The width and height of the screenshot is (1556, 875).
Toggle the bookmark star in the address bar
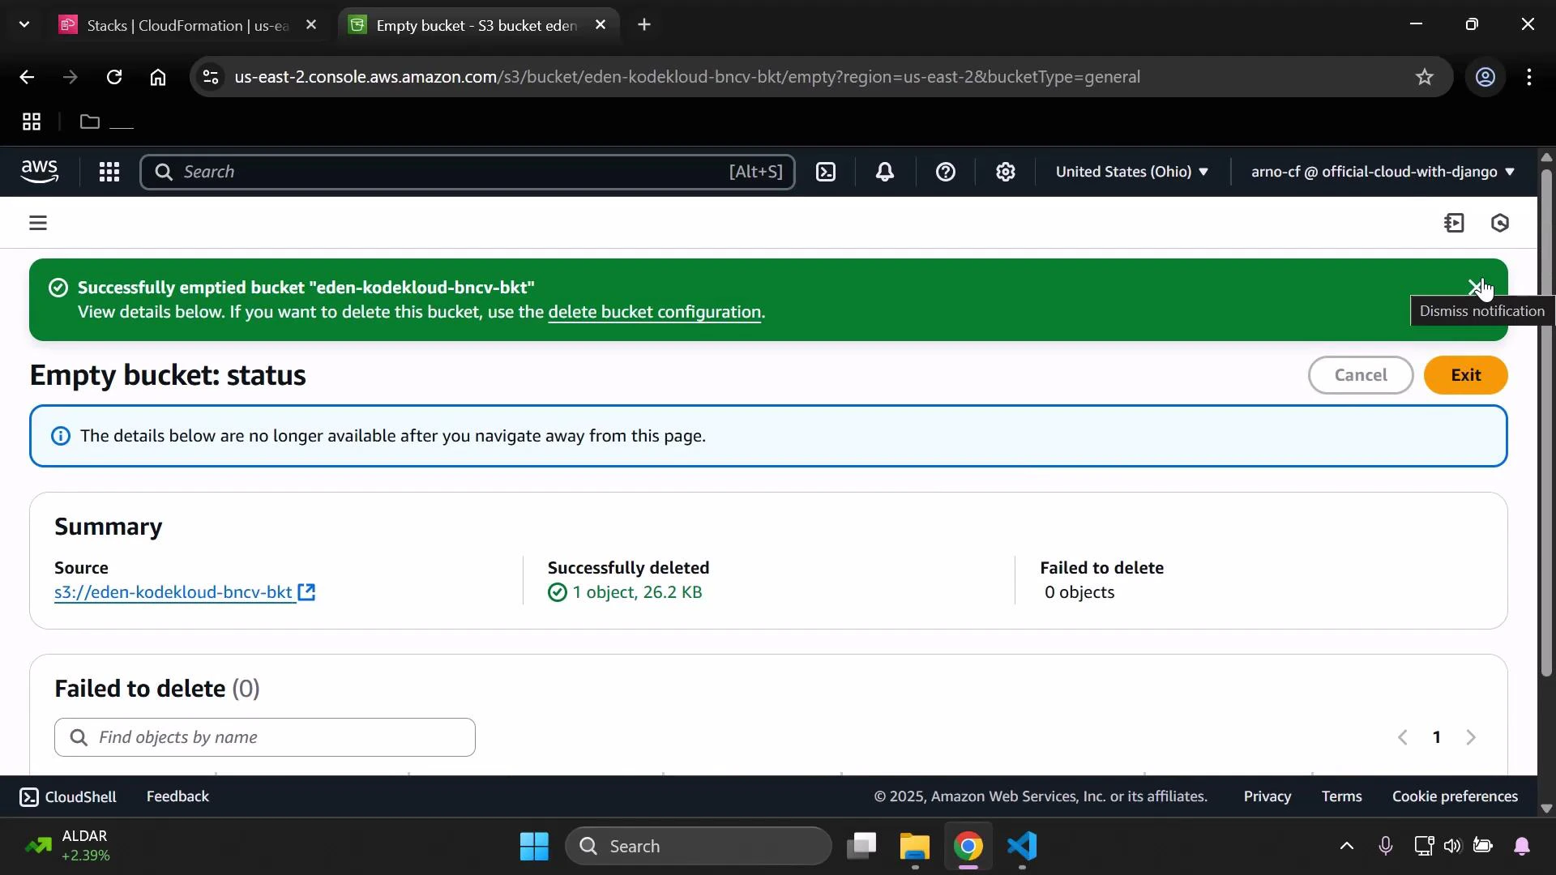point(1425,77)
